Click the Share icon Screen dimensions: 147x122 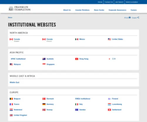click(138, 18)
